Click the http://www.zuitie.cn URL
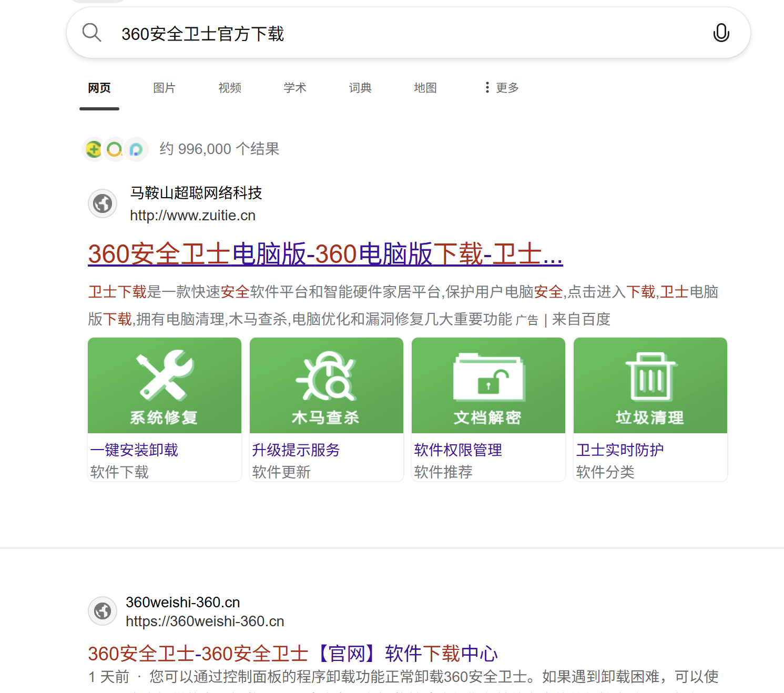The width and height of the screenshot is (784, 693). coord(192,216)
